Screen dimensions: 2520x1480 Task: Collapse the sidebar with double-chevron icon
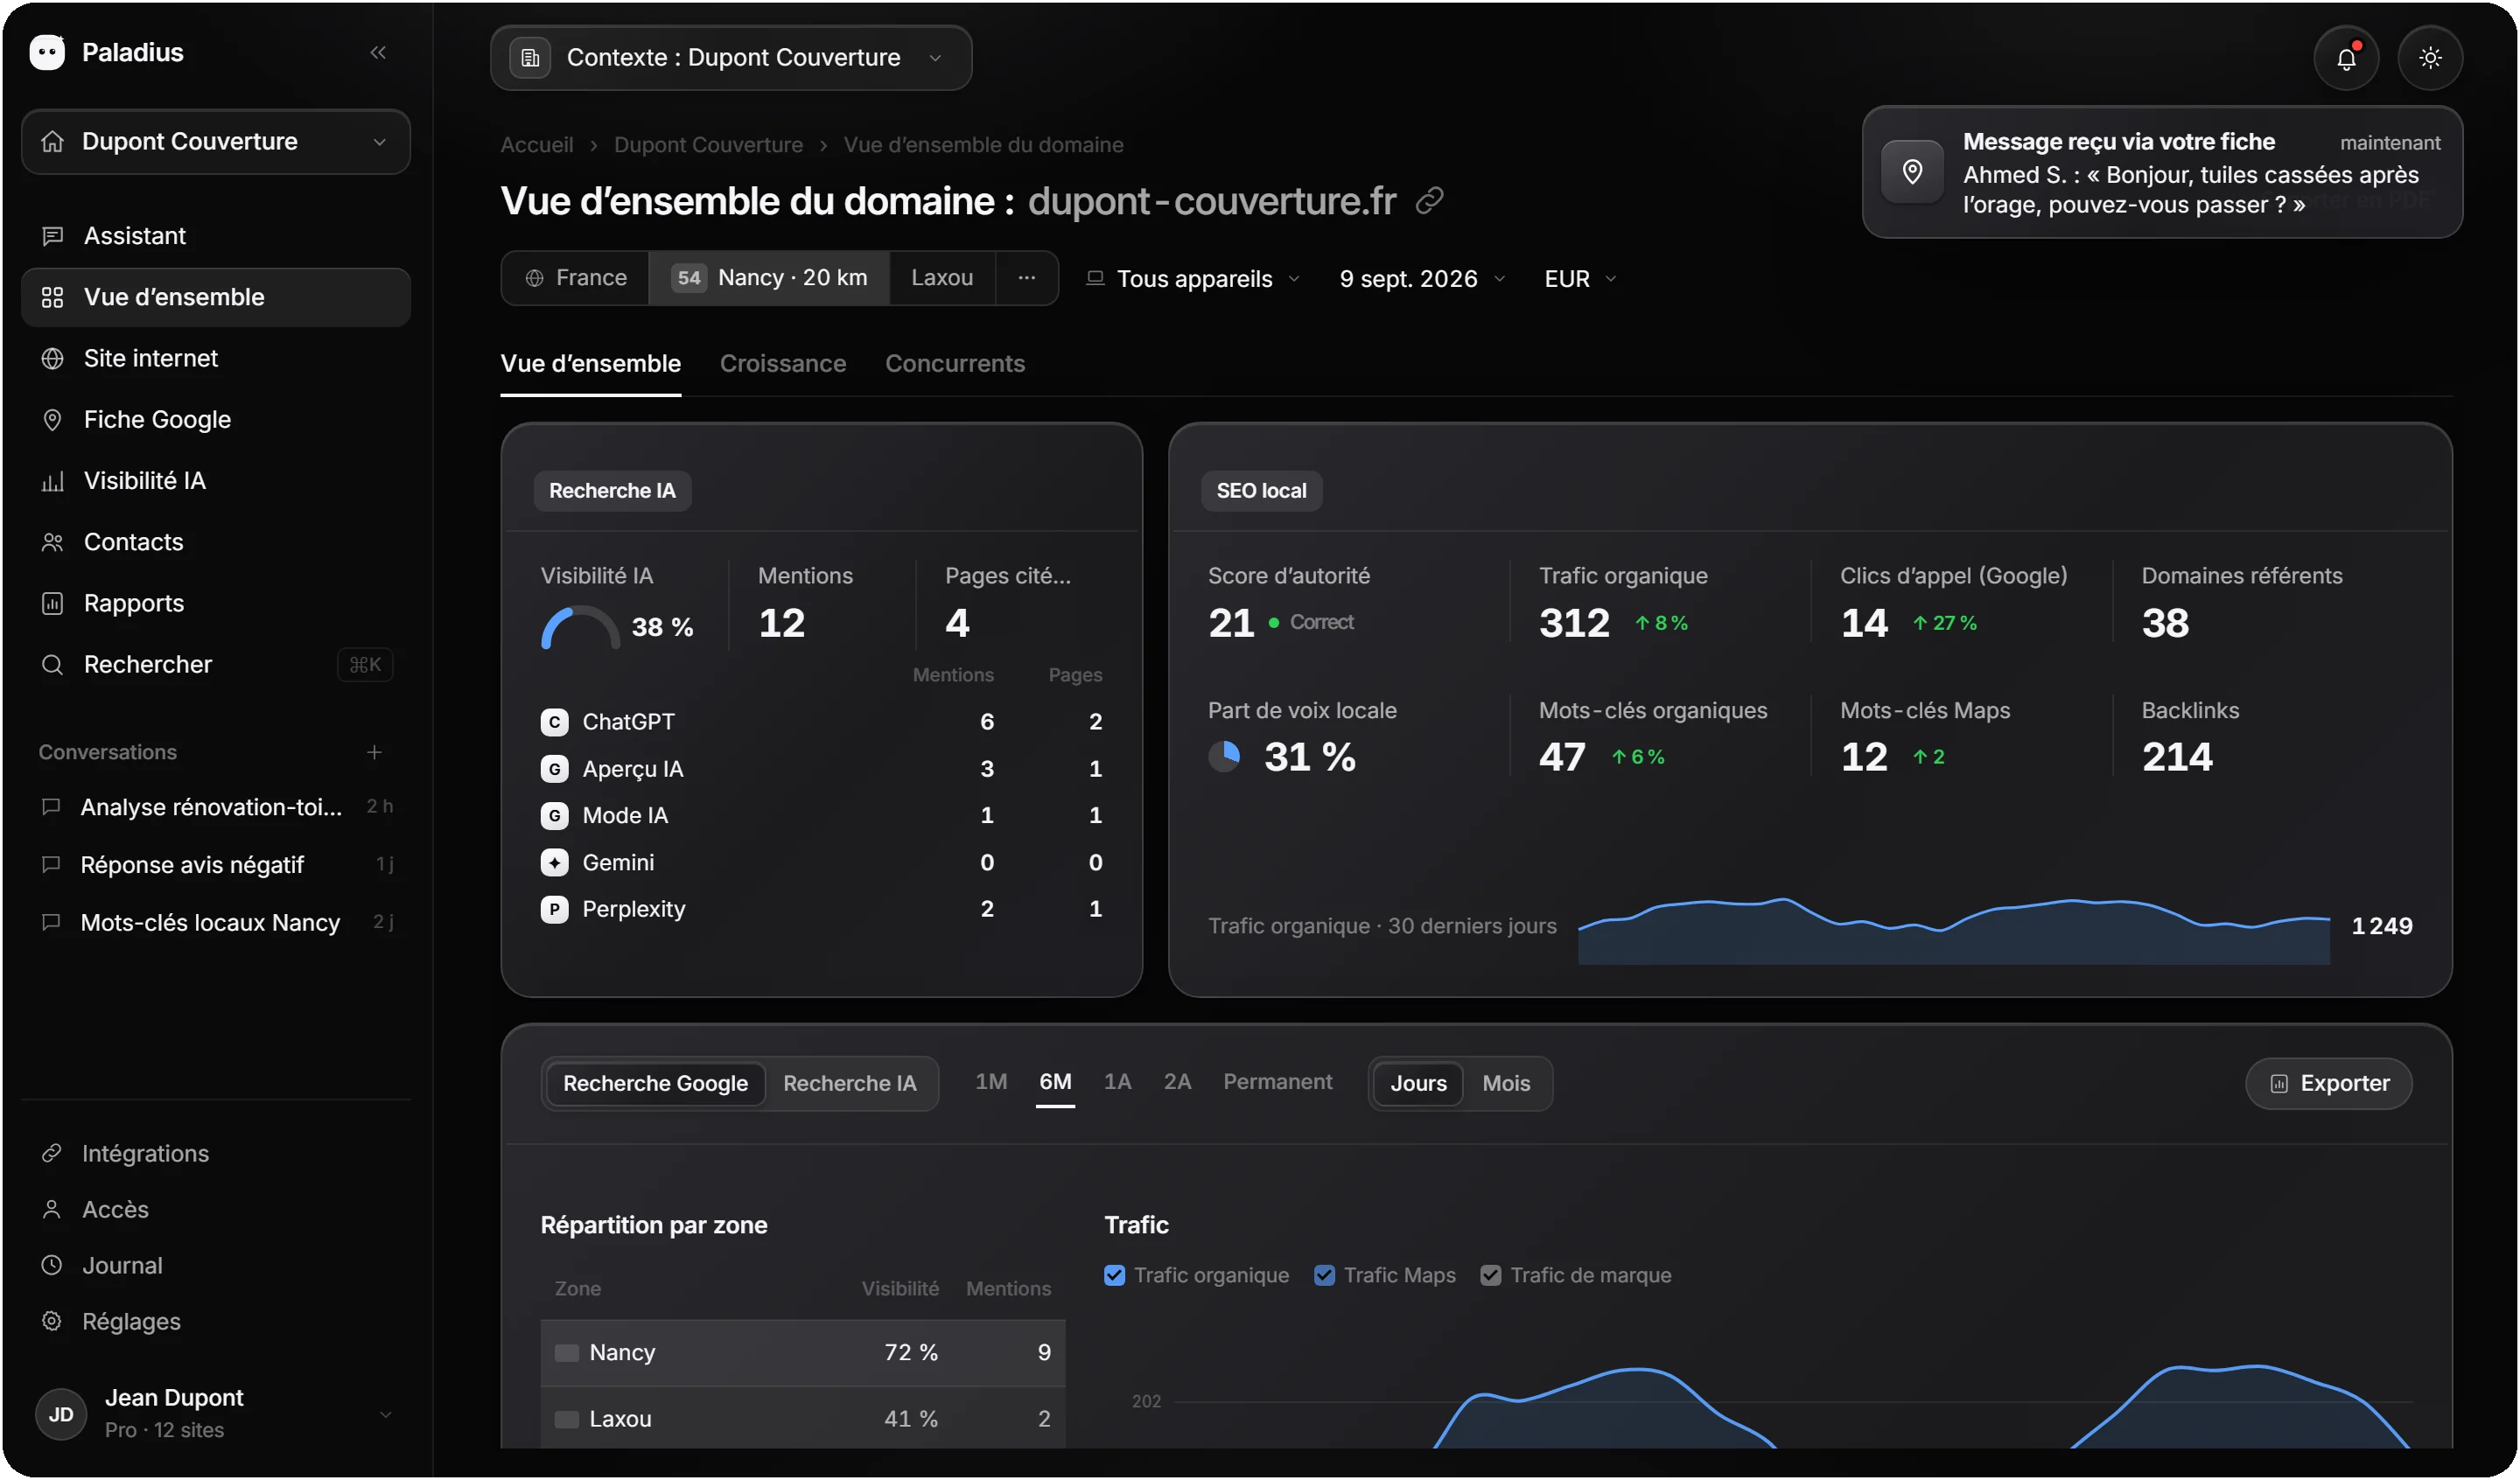378,52
